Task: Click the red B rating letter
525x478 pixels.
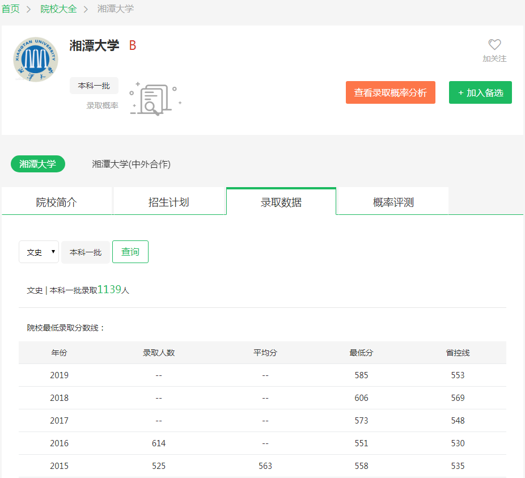Action: [x=133, y=45]
